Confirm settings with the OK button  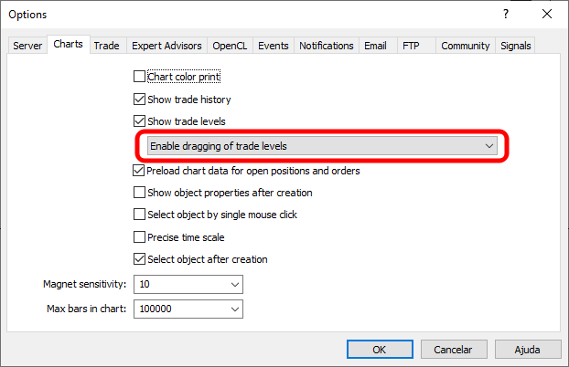click(380, 350)
